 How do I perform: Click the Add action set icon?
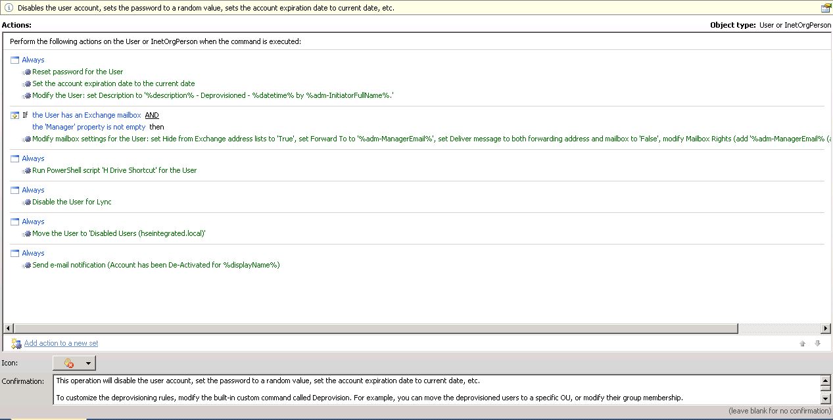pos(16,343)
